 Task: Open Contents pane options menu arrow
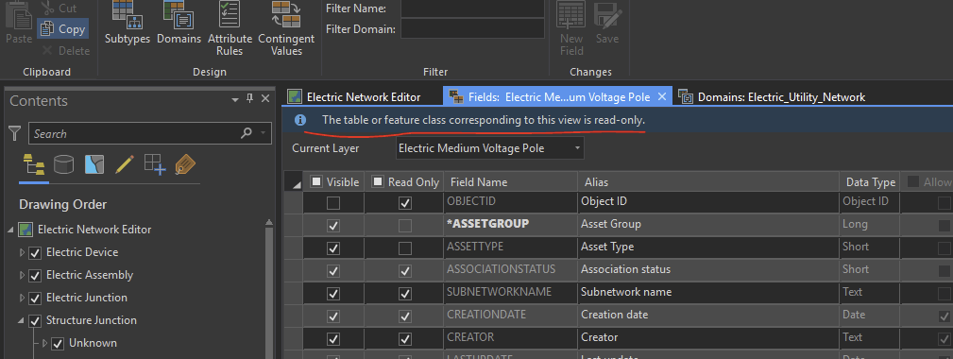click(235, 99)
